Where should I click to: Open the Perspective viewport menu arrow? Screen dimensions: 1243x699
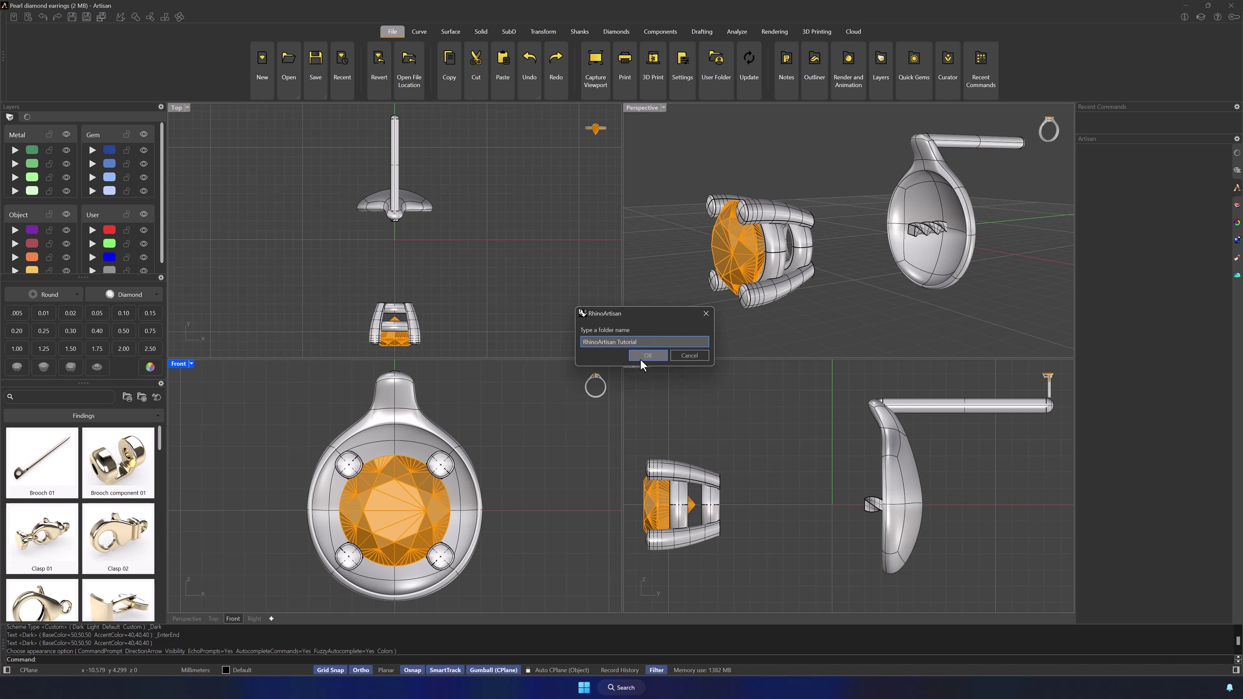[x=664, y=108]
